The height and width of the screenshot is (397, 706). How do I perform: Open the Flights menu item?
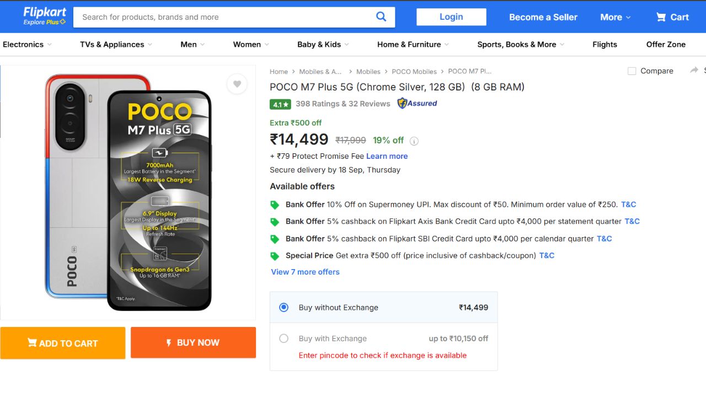pyautogui.click(x=605, y=45)
